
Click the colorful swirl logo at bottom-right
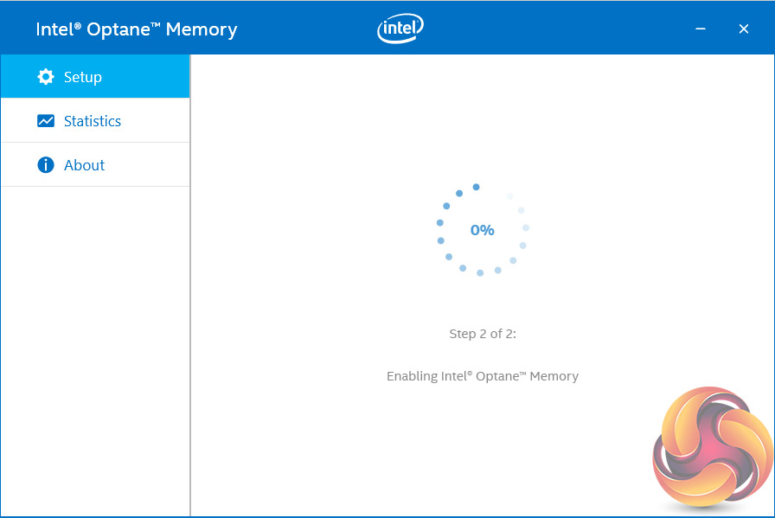(712, 448)
